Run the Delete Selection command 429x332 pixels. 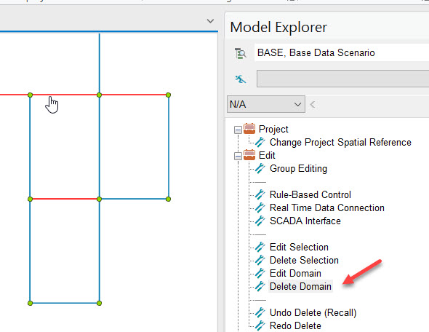[x=304, y=260]
